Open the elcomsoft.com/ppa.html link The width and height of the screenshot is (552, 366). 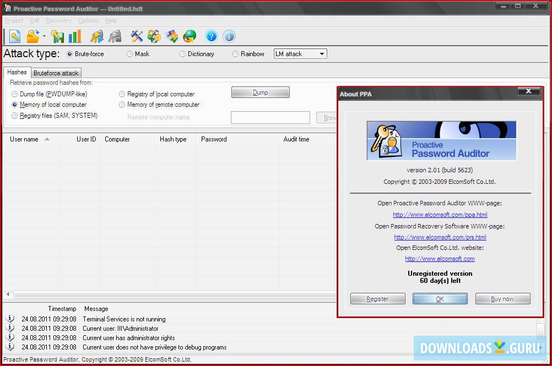click(x=440, y=215)
